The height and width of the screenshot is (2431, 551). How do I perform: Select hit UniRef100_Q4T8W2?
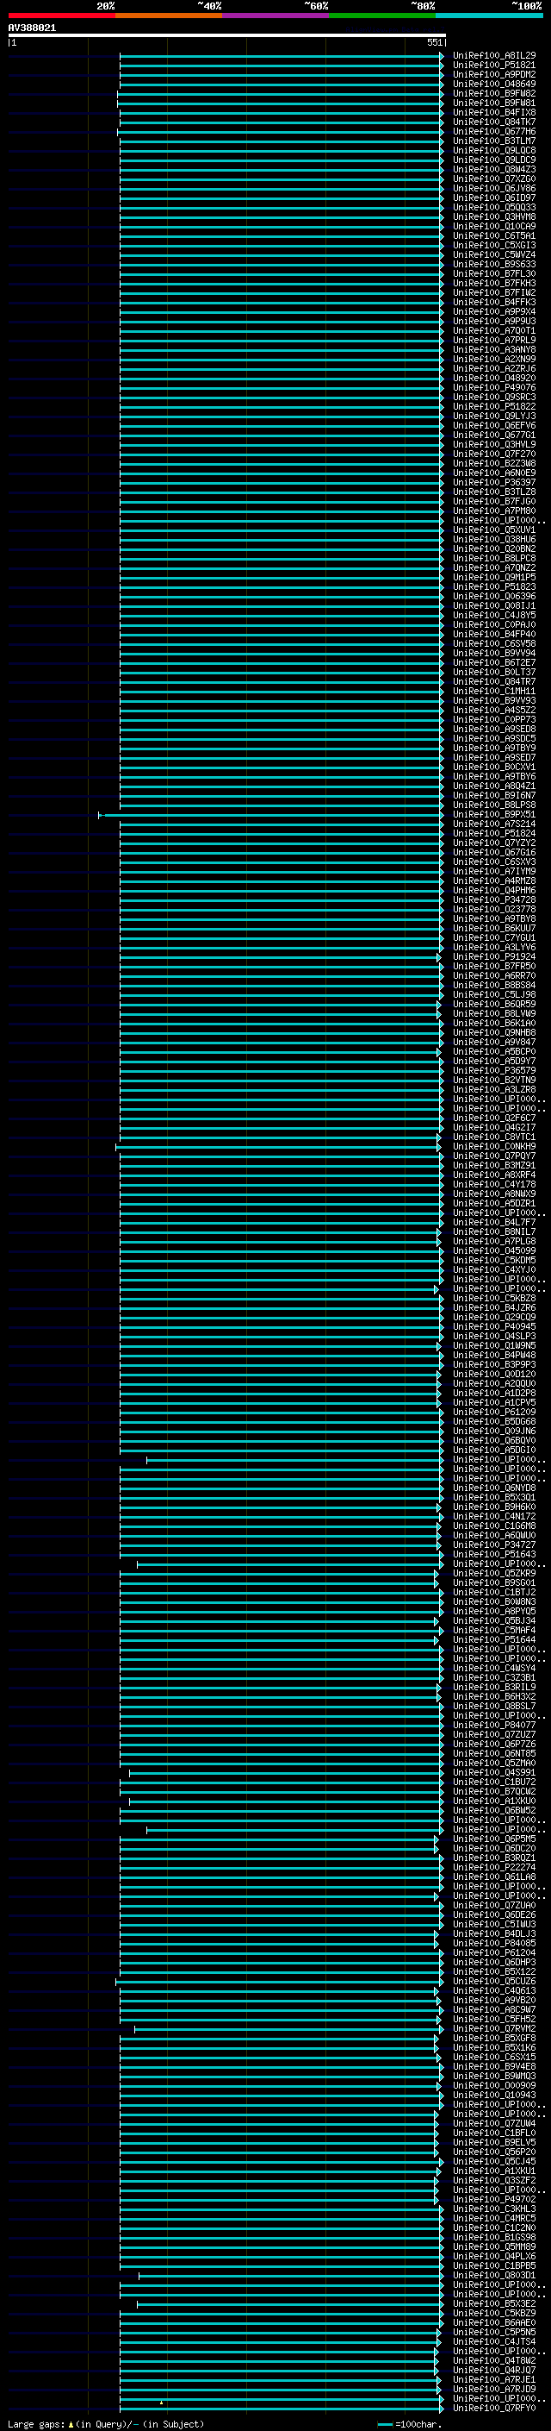493,2360
